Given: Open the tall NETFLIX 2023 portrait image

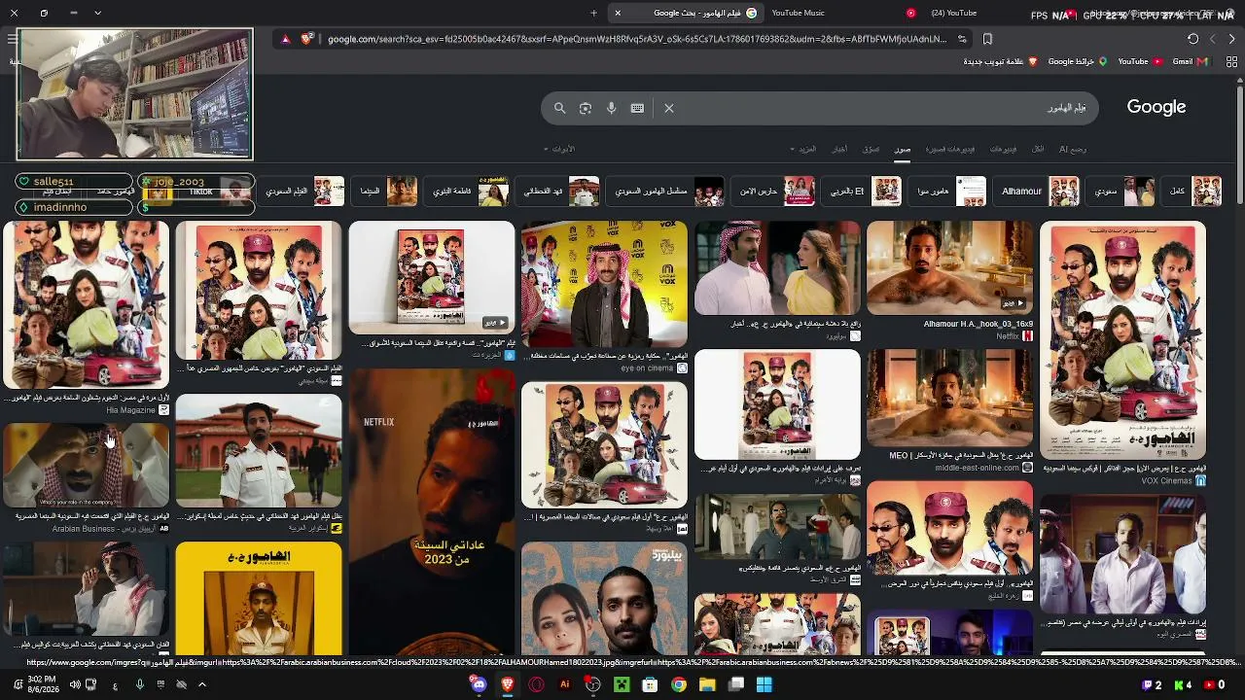Looking at the screenshot, I should pyautogui.click(x=432, y=510).
